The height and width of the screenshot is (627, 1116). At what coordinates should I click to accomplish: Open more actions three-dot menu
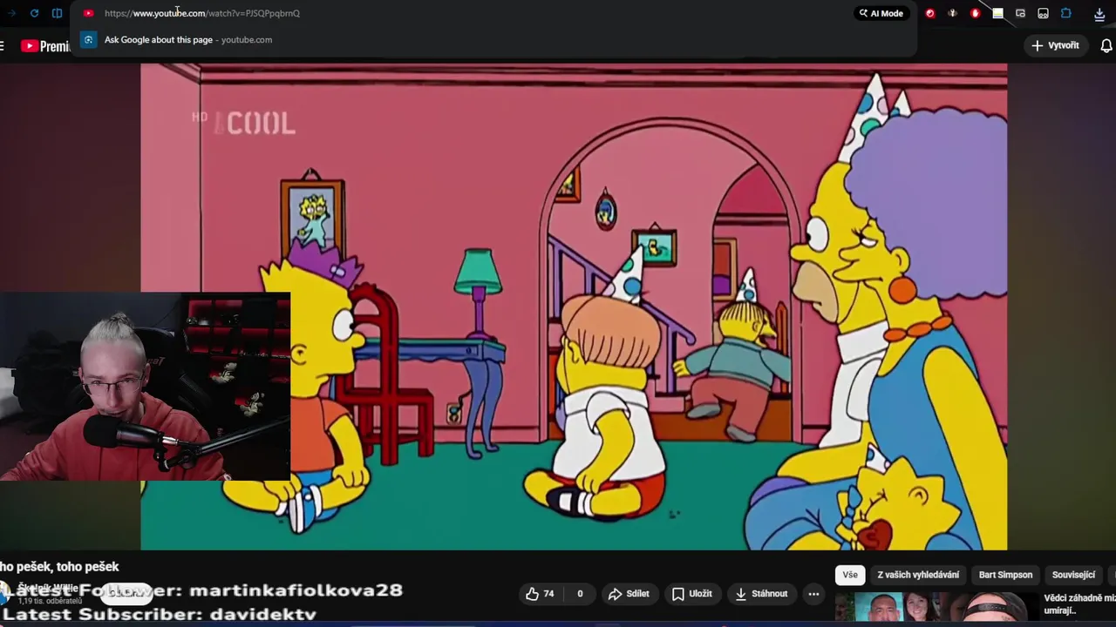coord(813,594)
